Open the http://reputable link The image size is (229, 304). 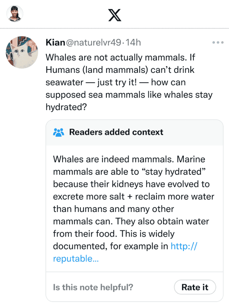(184, 246)
